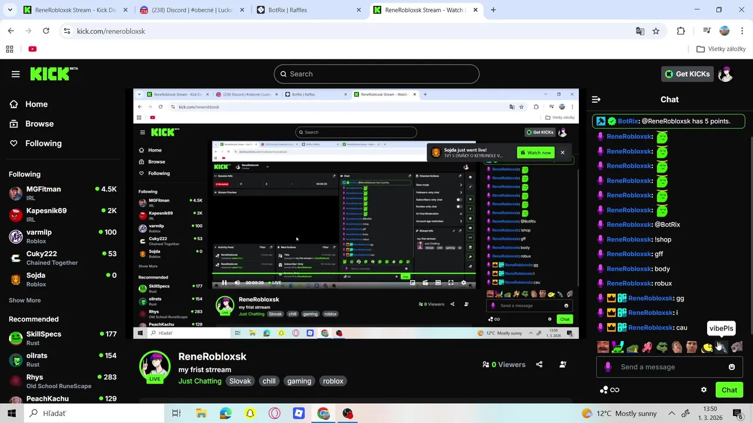Click the RenePobloxsk streamer avatar with LIVE badge
Viewport: 753px width, 423px height.
tap(155, 367)
